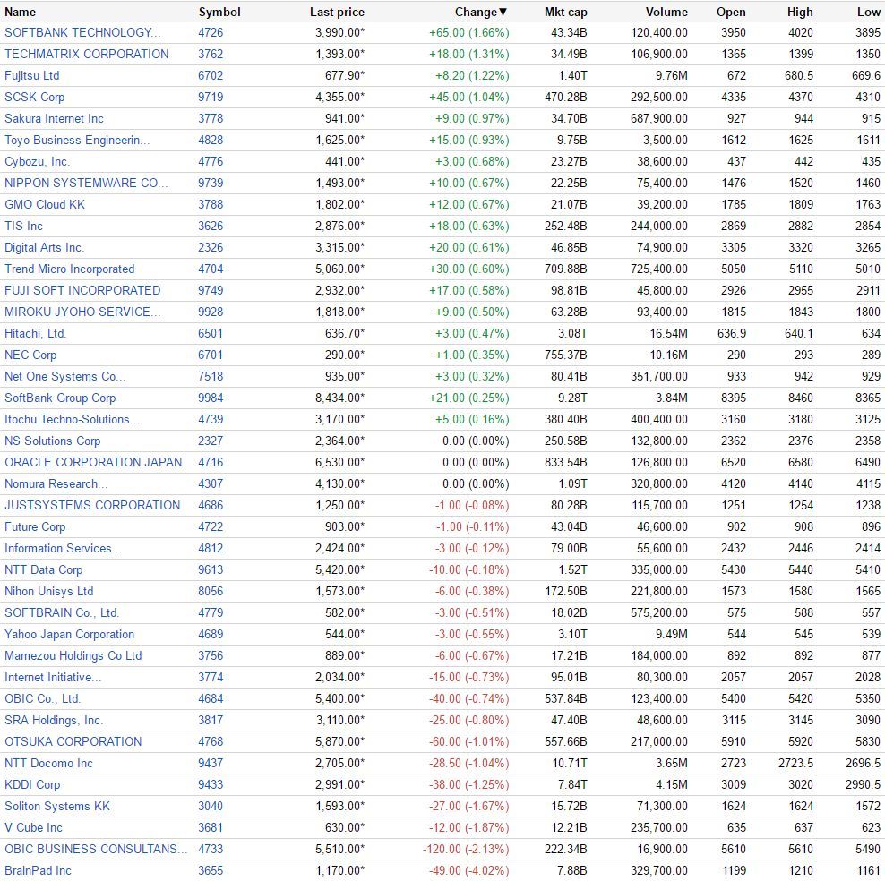Open TIS Inc company link
This screenshot has width=885, height=881.
[23, 226]
